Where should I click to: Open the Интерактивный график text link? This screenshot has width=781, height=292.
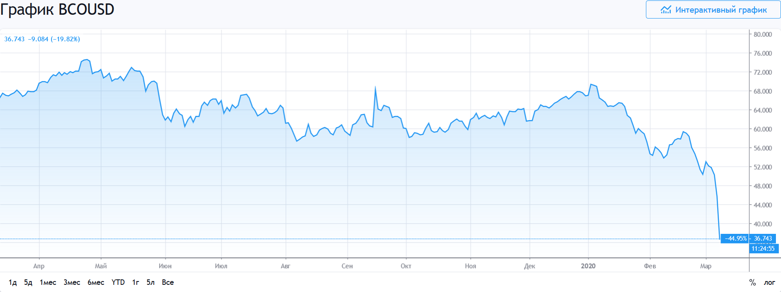click(x=721, y=10)
